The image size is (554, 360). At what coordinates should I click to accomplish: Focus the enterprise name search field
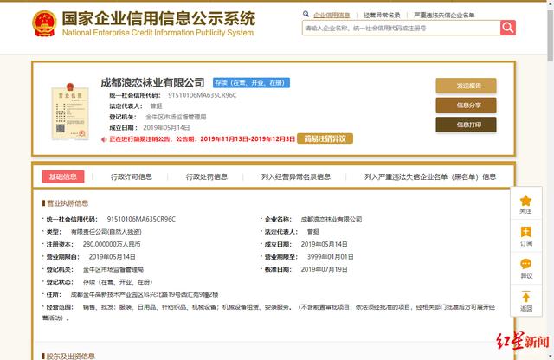pyautogui.click(x=401, y=28)
